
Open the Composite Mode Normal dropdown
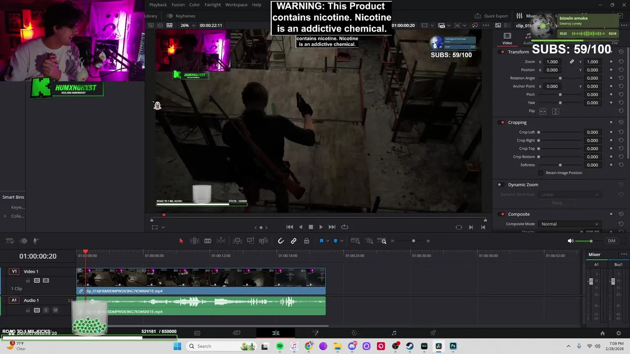coord(570,224)
